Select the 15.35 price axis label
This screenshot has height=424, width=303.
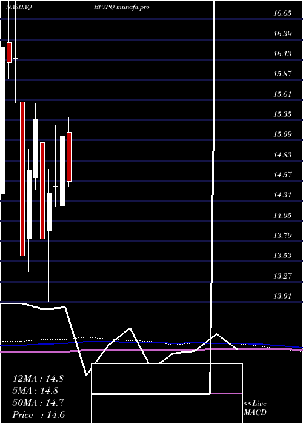pyautogui.click(x=282, y=114)
